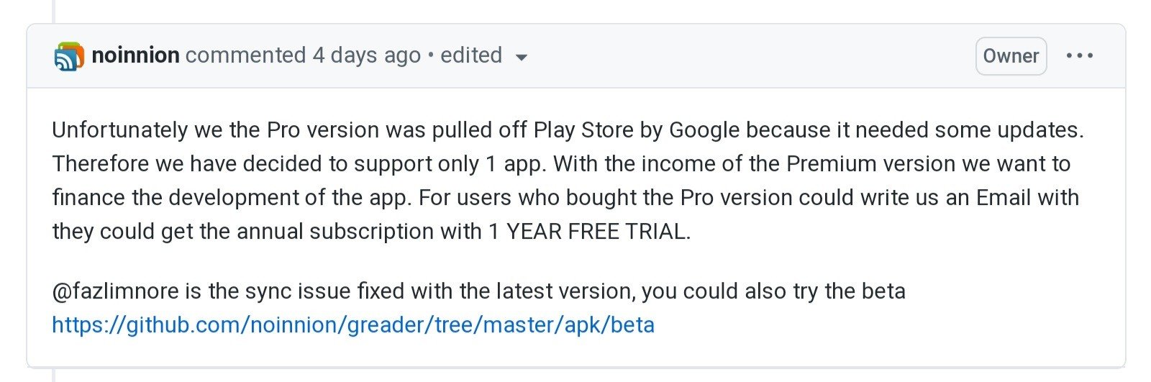
Task: Click the word Email in the paragraph
Action: (1002, 198)
